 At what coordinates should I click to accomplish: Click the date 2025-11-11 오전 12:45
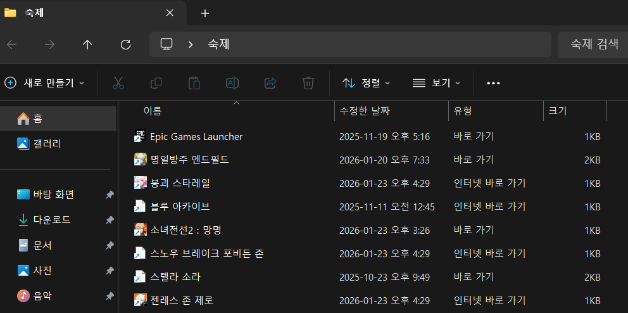tap(387, 207)
